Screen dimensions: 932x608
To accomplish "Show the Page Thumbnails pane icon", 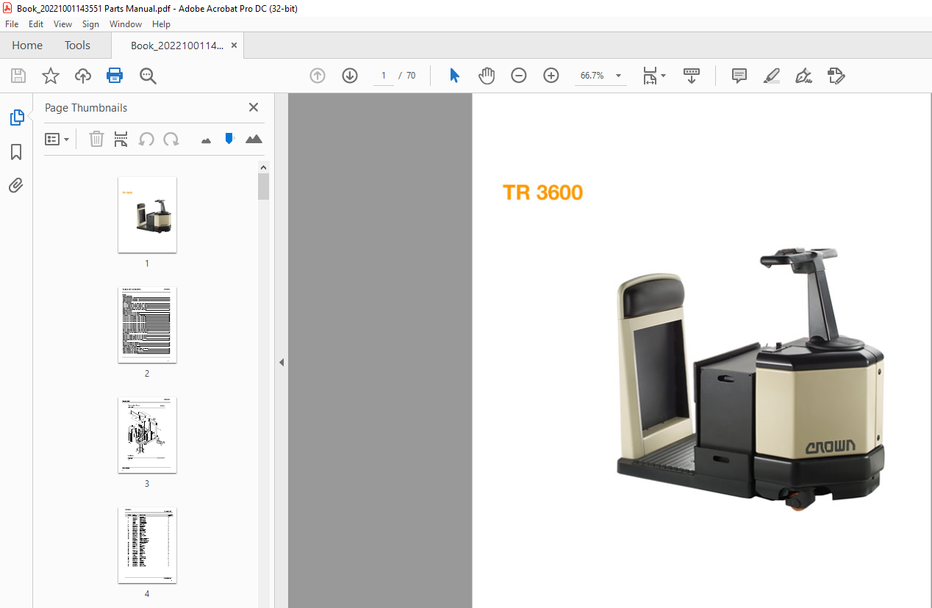I will point(16,117).
